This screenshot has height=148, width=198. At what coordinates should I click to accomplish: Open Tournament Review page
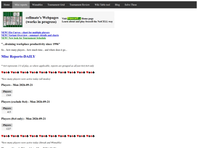click(x=80, y=5)
